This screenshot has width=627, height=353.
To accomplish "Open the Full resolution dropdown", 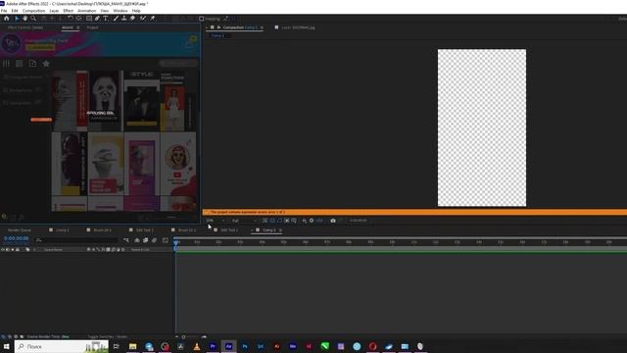I will point(244,221).
